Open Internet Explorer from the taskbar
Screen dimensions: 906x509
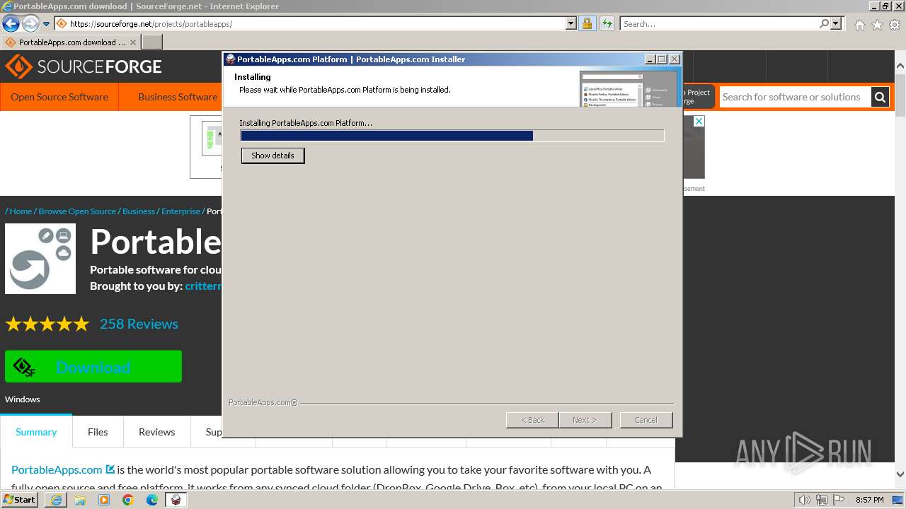coord(56,500)
